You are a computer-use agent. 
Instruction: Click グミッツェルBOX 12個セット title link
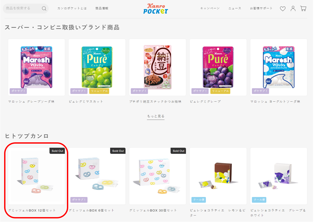(32, 210)
